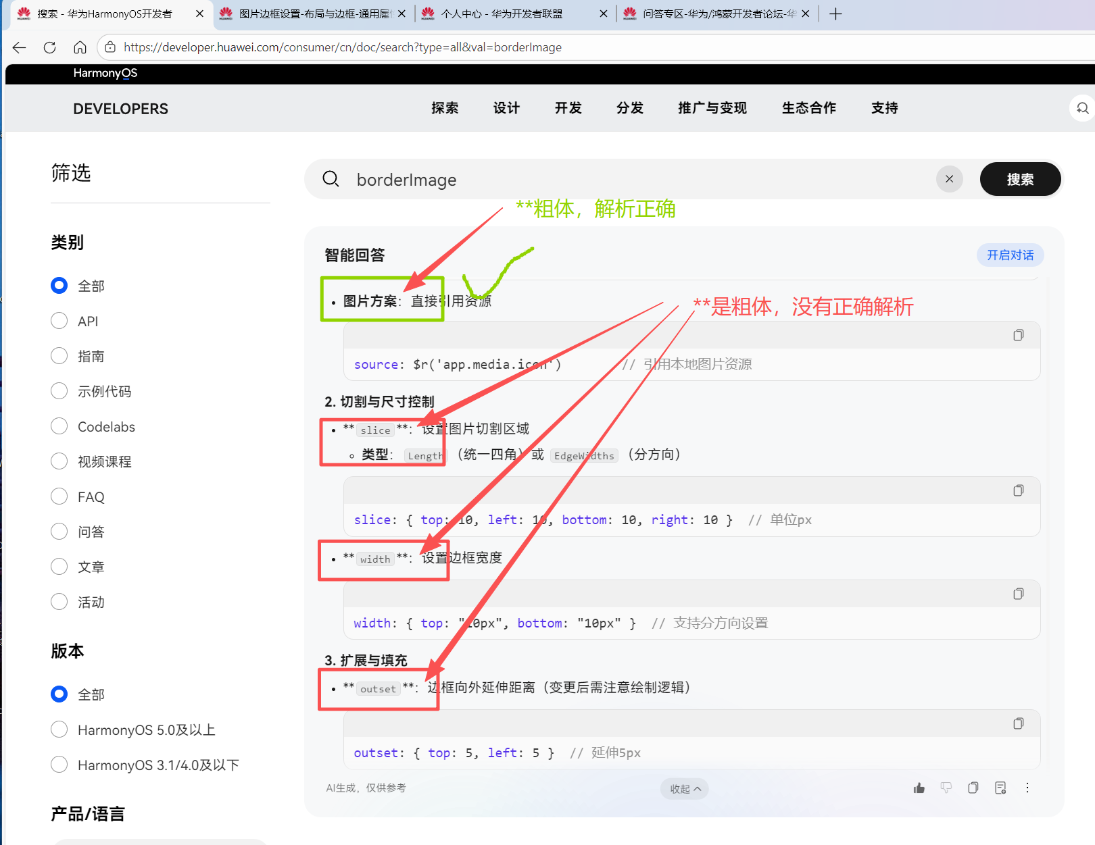Click the thumbs-down icon under the AI answer
1095x845 pixels.
946,788
